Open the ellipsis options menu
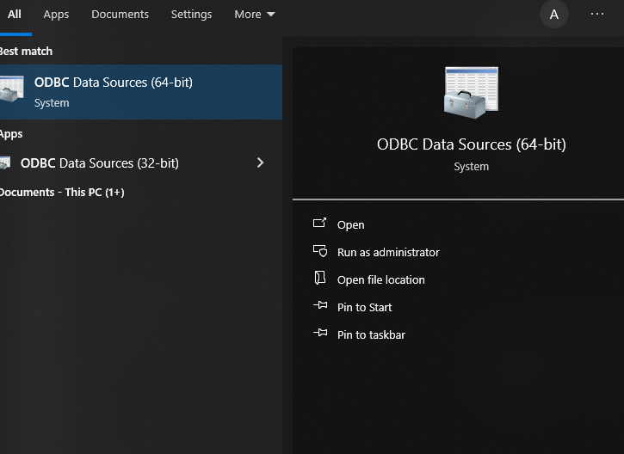Viewport: 624px width, 454px height. (597, 15)
